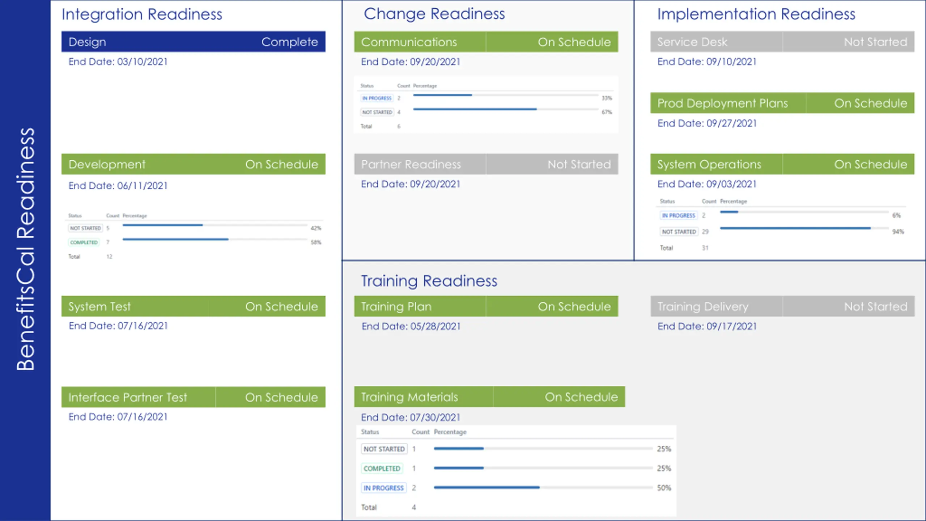The width and height of the screenshot is (926, 521).
Task: Click IN PROGRESS tag in Training Materials table
Action: [383, 488]
